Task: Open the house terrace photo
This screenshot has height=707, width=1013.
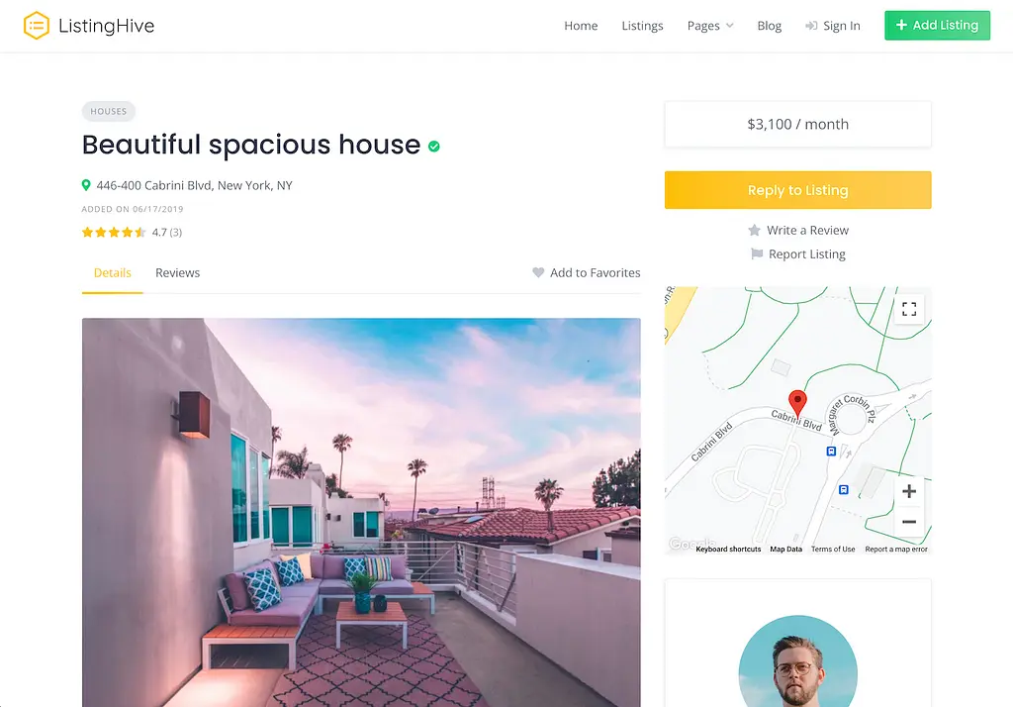Action: click(361, 512)
